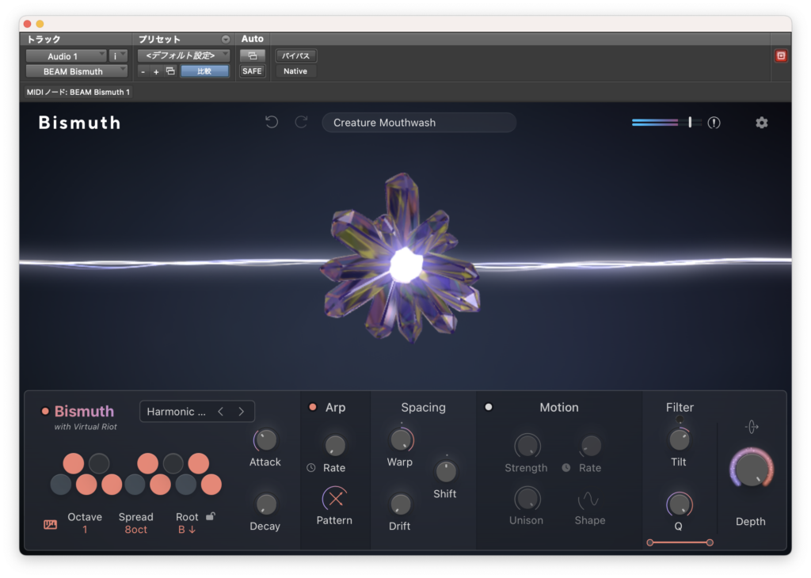Toggle the Compare (比較) button

[204, 70]
